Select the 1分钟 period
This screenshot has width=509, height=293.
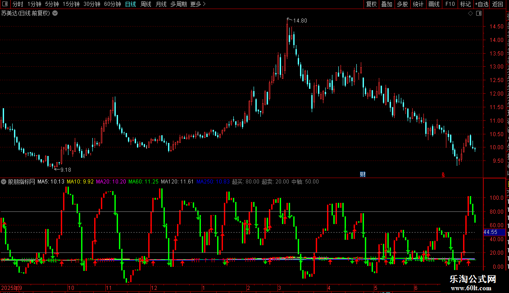(34, 4)
